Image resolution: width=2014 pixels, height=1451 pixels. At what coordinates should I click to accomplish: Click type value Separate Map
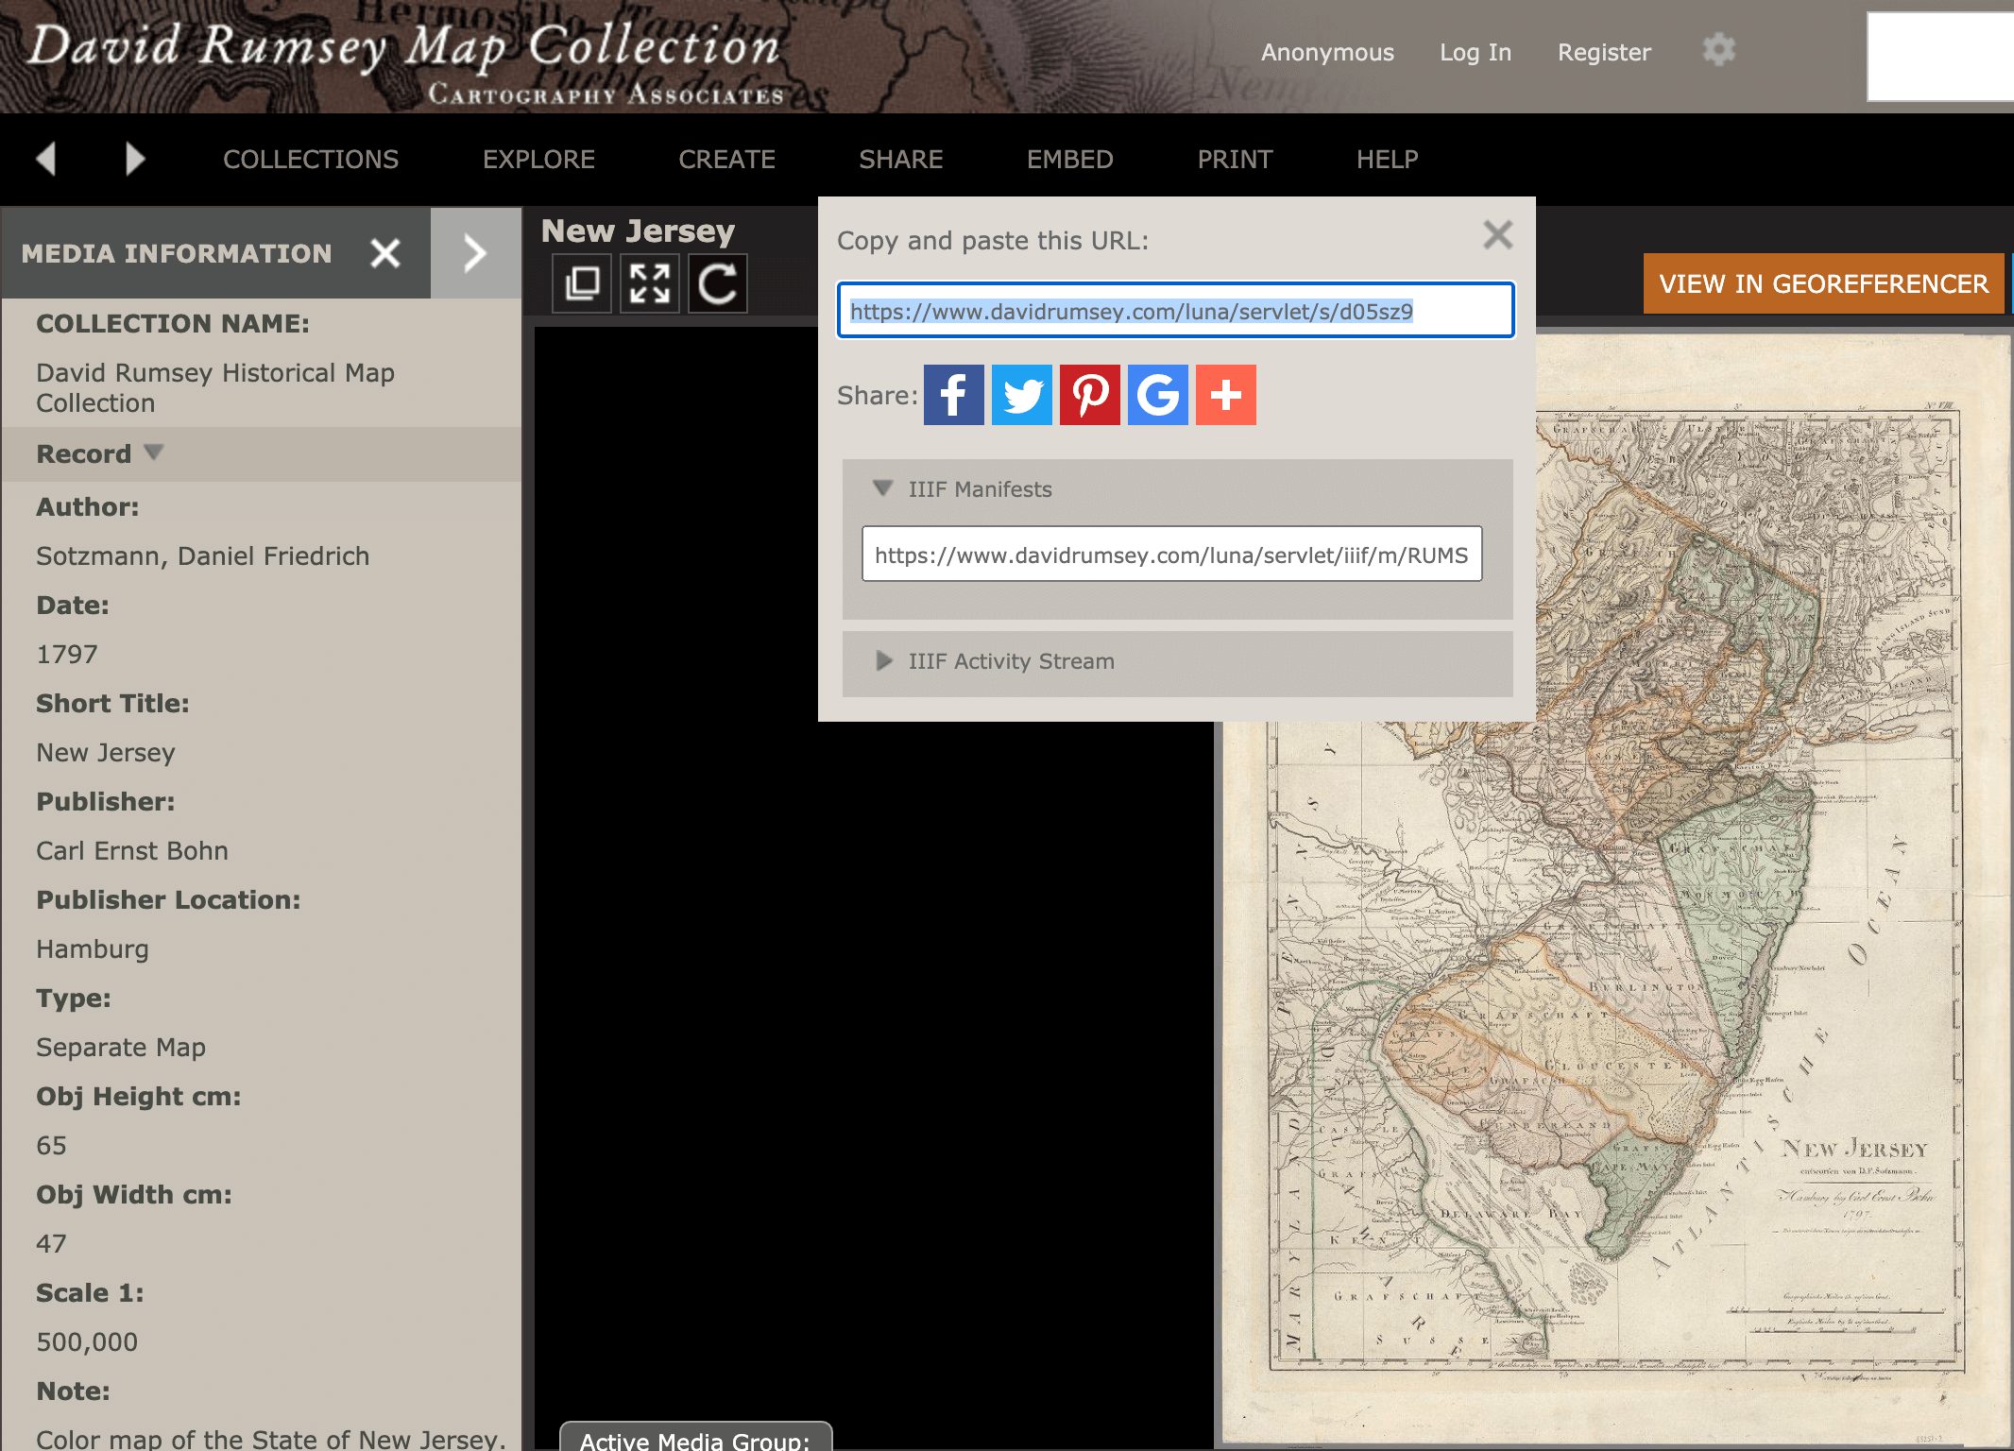(121, 1047)
